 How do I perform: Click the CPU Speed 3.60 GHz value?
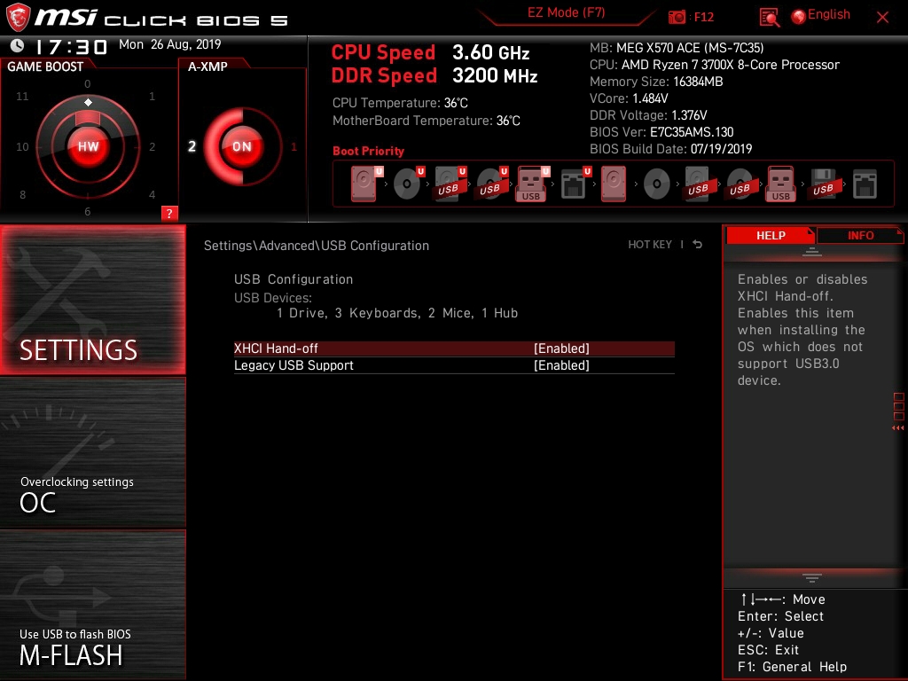pos(490,52)
